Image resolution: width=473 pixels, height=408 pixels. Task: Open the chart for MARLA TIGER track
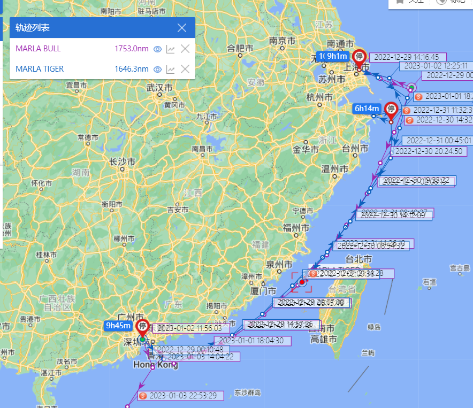(171, 69)
